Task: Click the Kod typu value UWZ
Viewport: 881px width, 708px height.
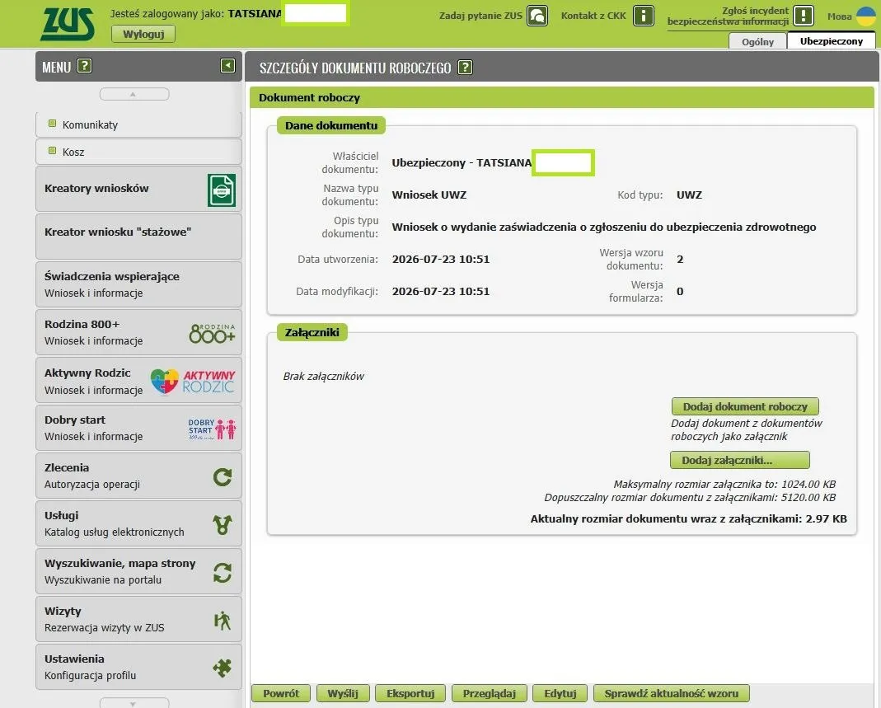Action: point(690,195)
